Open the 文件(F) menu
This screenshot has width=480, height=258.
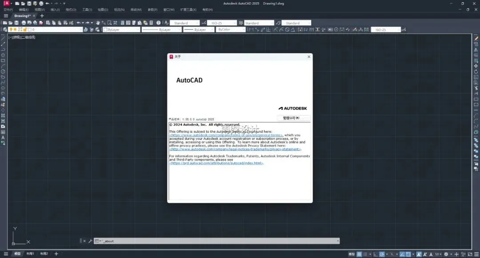[x=8, y=10]
